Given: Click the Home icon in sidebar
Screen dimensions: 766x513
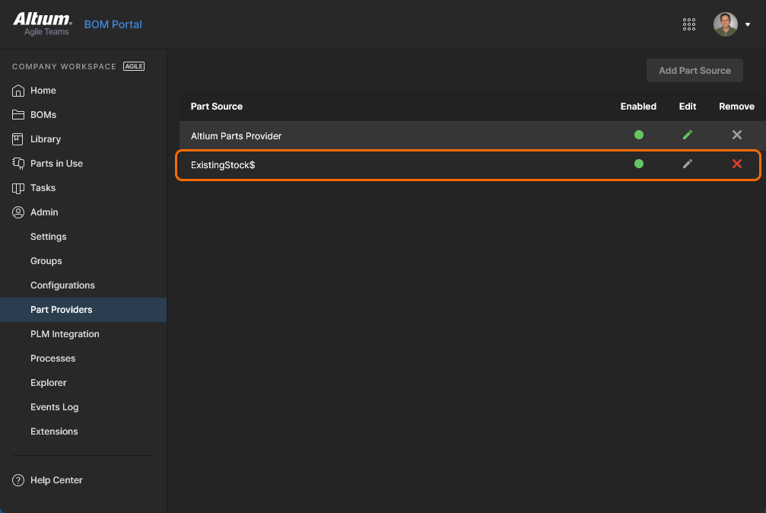Looking at the screenshot, I should 18,91.
